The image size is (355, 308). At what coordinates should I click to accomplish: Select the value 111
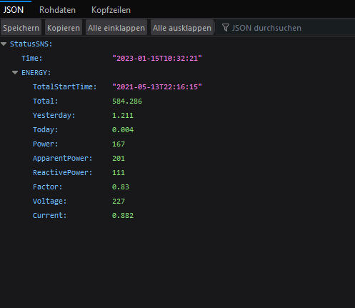point(119,173)
